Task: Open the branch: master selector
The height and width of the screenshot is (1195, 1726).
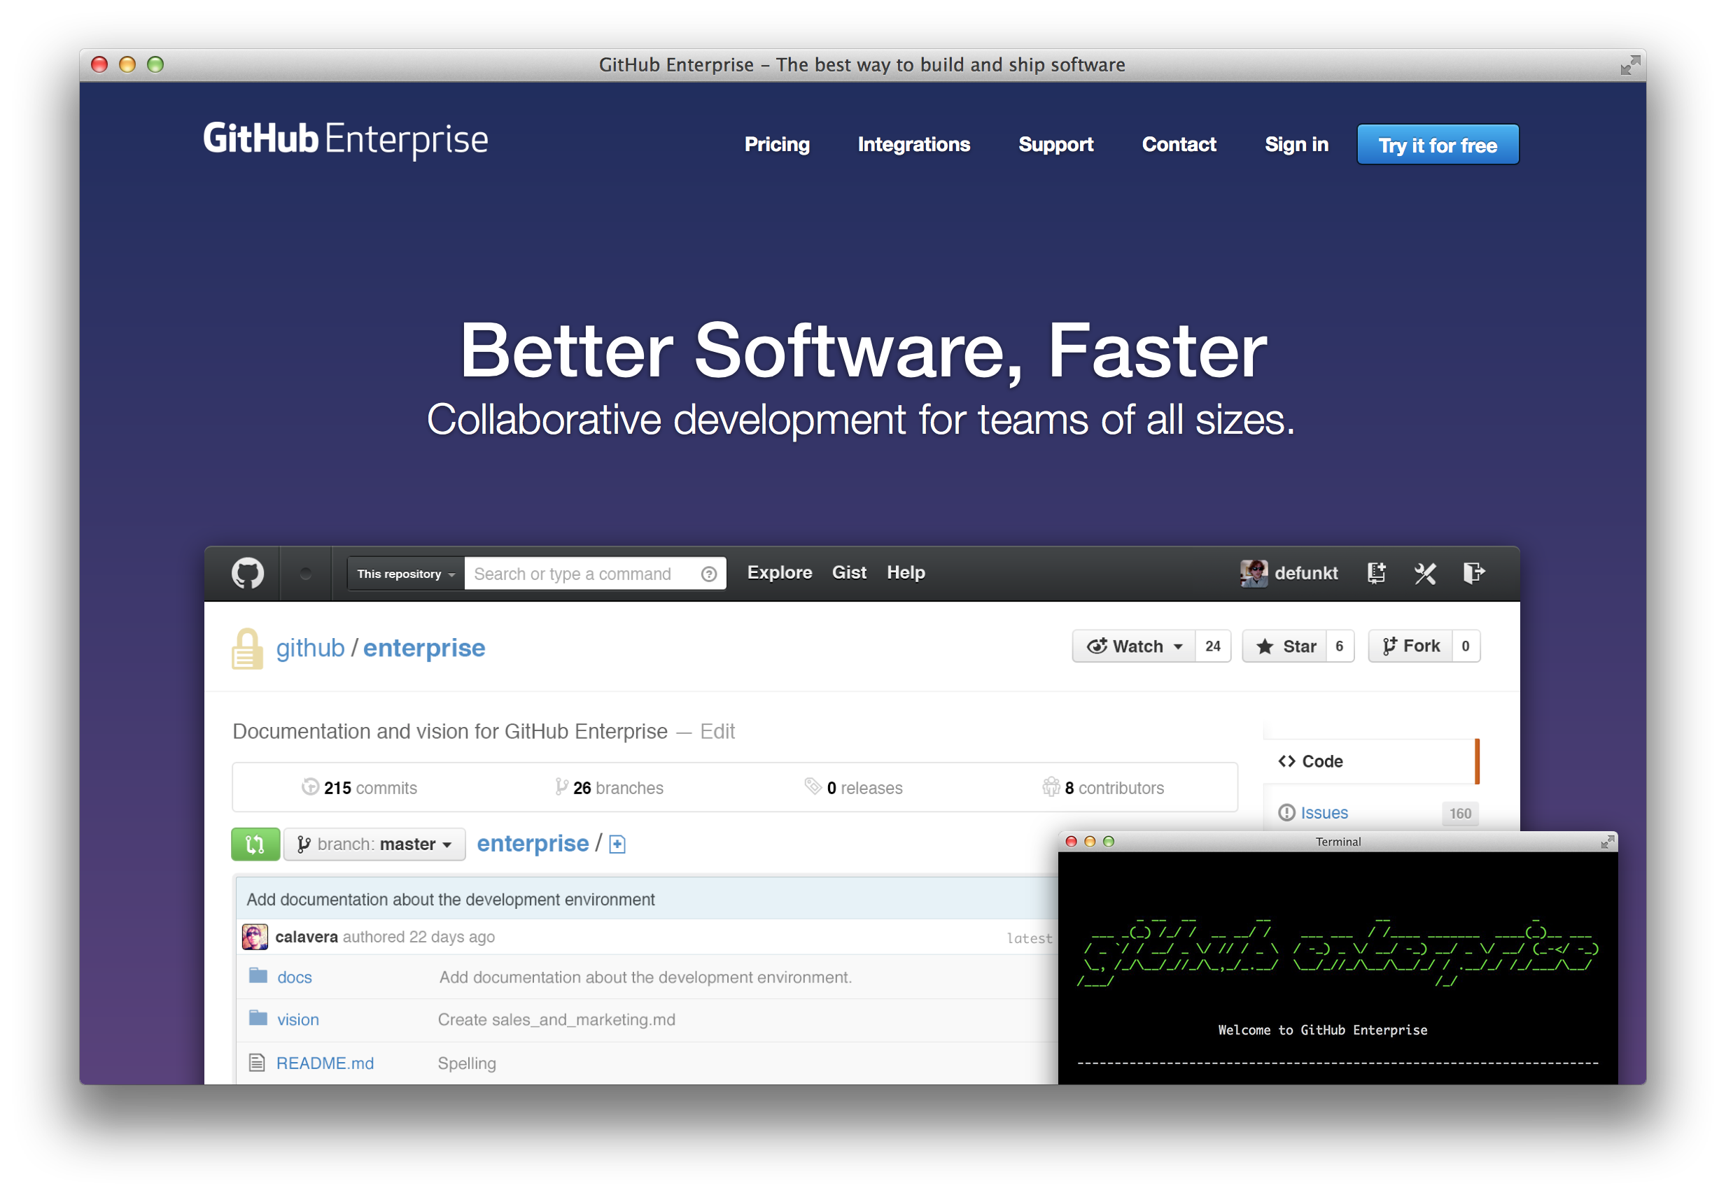Action: coord(375,844)
